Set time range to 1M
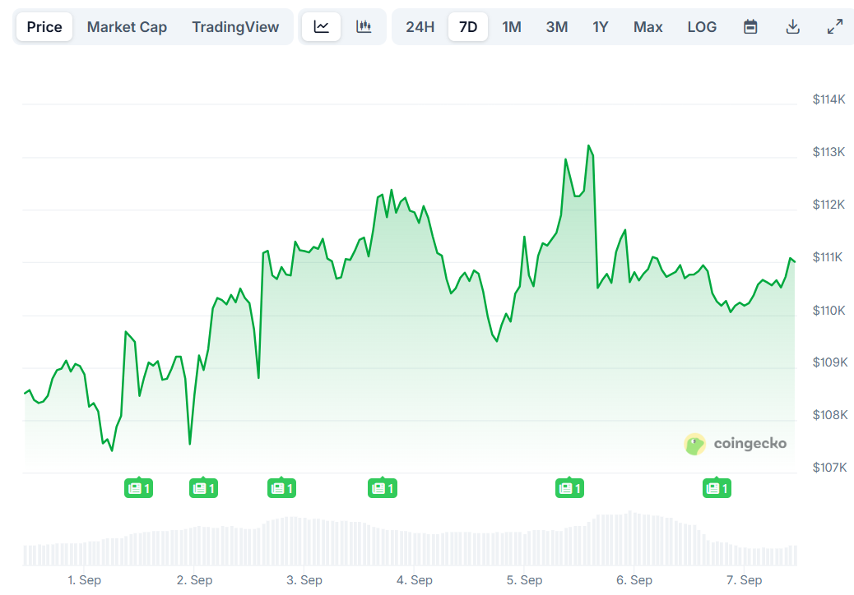 pos(512,26)
